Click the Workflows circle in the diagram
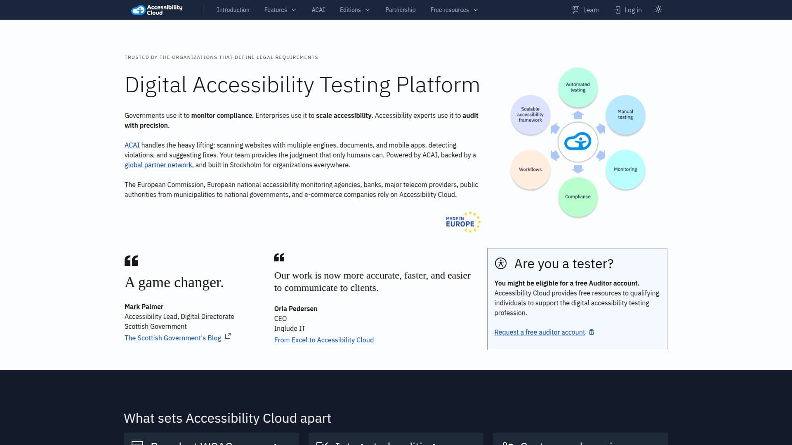The height and width of the screenshot is (445, 792). (530, 169)
